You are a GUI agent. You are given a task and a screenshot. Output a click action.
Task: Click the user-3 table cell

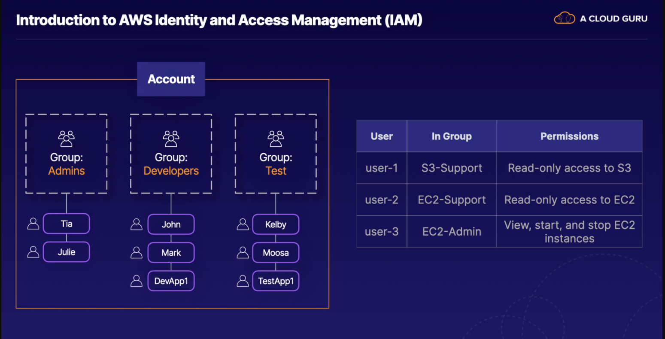pyautogui.click(x=382, y=231)
